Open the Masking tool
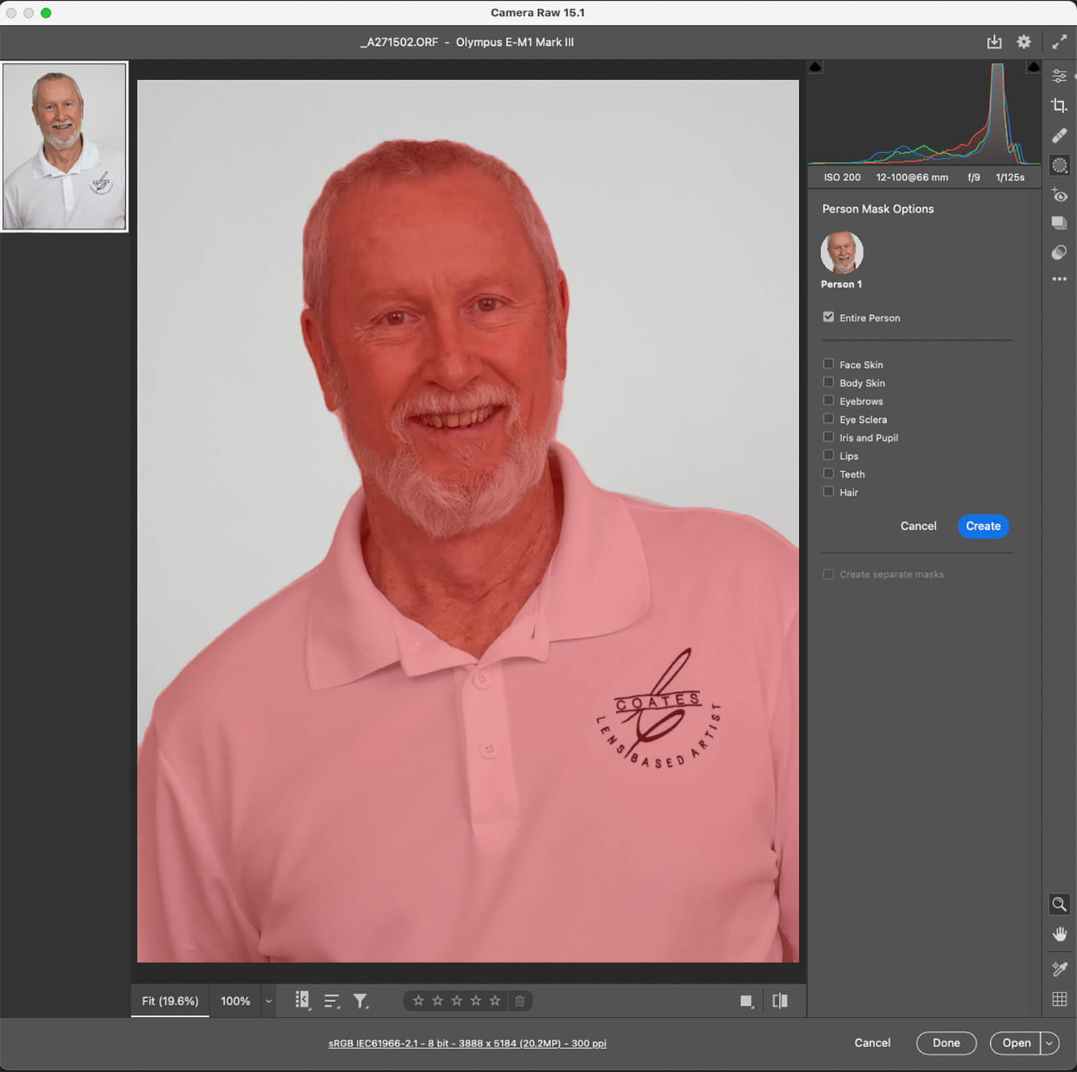The height and width of the screenshot is (1072, 1077). click(x=1059, y=166)
